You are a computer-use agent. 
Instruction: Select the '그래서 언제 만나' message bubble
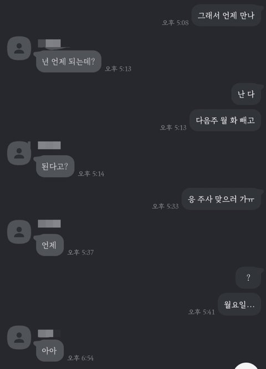226,16
